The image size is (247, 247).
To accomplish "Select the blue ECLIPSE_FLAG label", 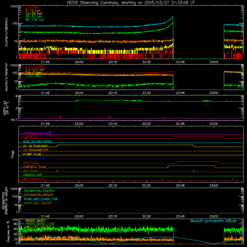I will (x=34, y=158).
